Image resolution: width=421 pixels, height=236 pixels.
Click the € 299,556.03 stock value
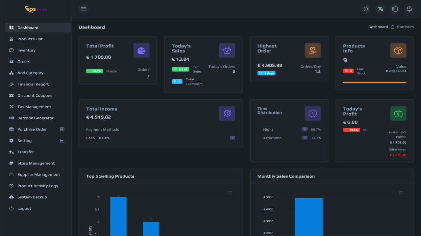(396, 71)
